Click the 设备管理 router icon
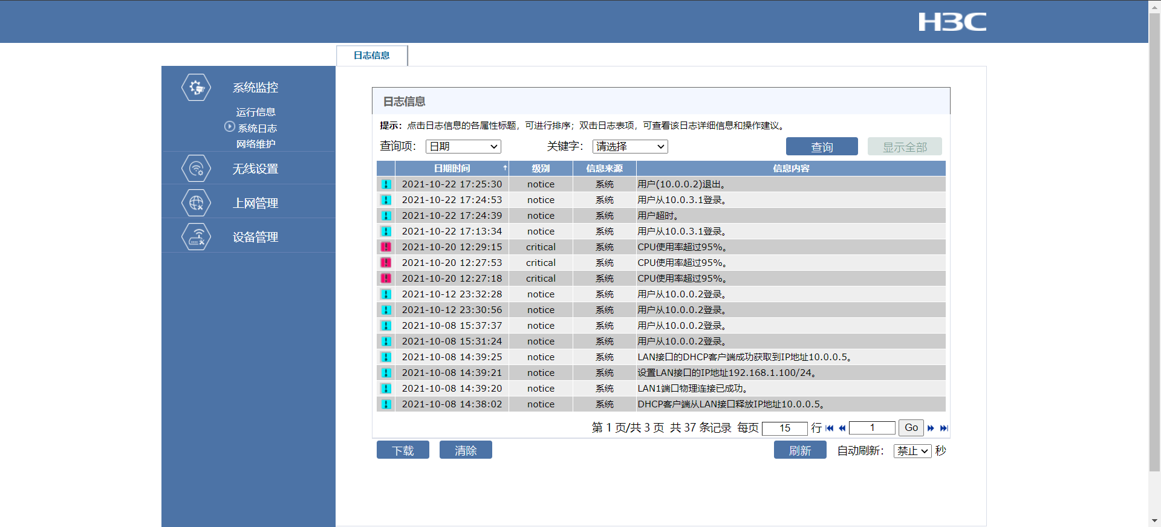 tap(196, 237)
